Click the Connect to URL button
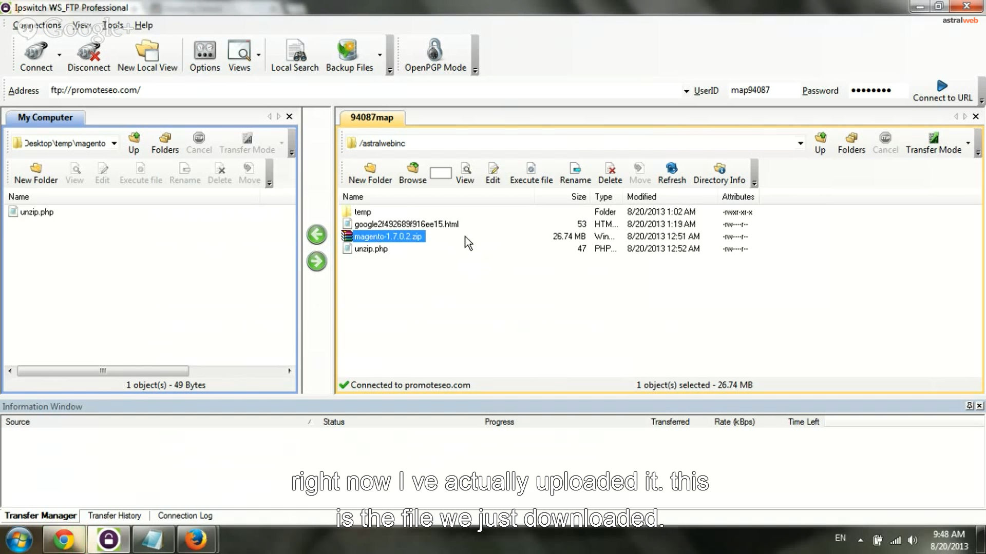Image resolution: width=986 pixels, height=554 pixels. tap(942, 91)
